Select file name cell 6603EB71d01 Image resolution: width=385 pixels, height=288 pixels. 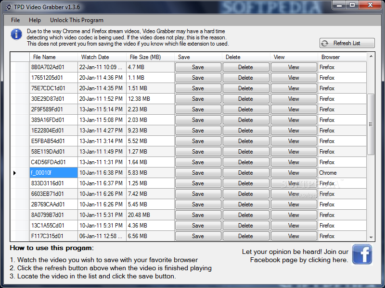point(53,194)
